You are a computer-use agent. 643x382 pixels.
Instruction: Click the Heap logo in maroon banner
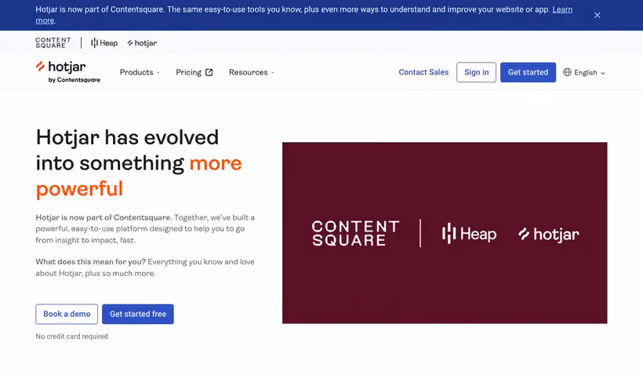pos(469,234)
